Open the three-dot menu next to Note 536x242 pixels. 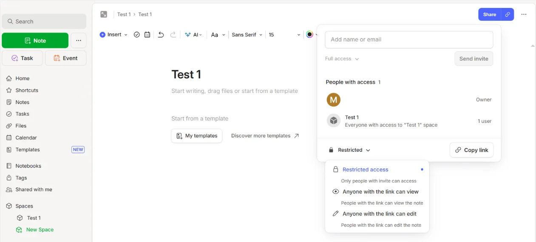pos(78,41)
